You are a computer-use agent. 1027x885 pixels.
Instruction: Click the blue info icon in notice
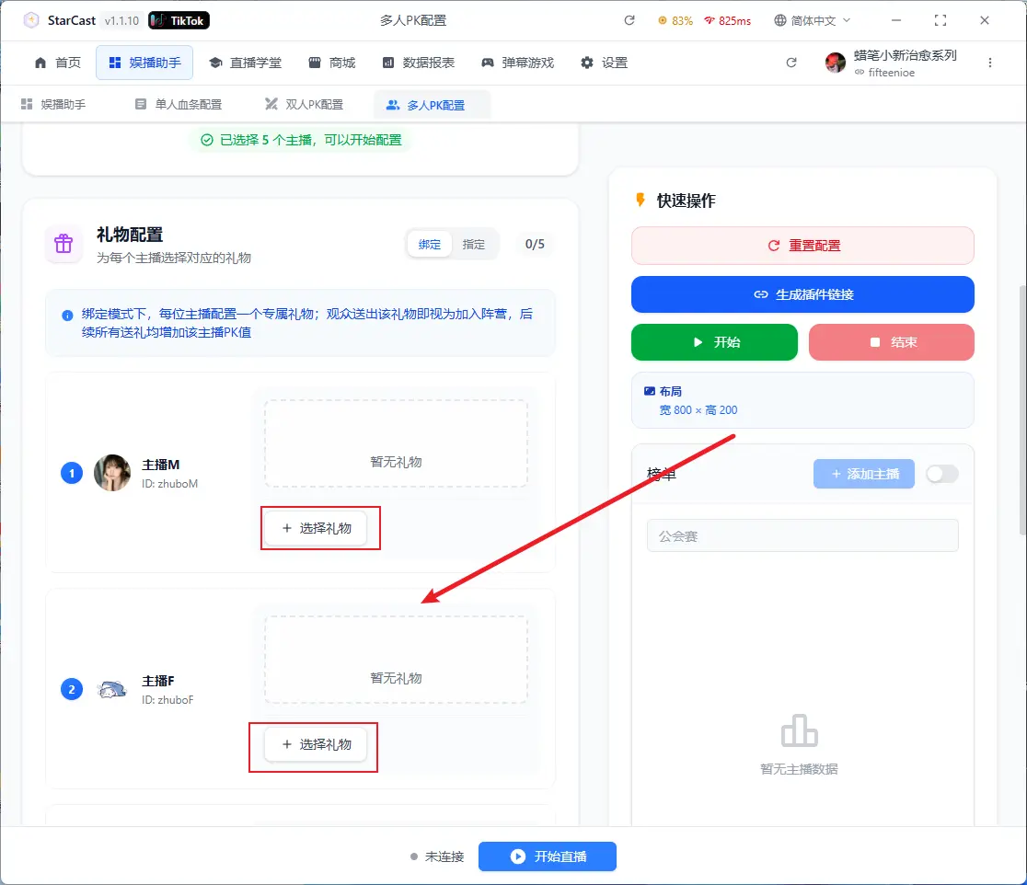click(67, 316)
